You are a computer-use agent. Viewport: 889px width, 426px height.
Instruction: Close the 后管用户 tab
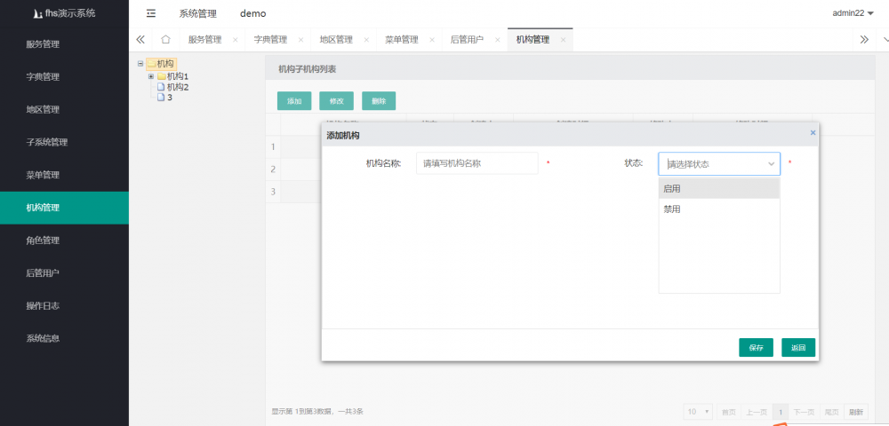[x=497, y=40]
